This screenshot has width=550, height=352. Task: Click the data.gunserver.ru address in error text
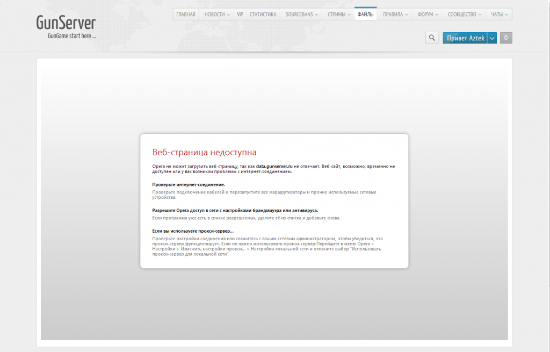274,167
